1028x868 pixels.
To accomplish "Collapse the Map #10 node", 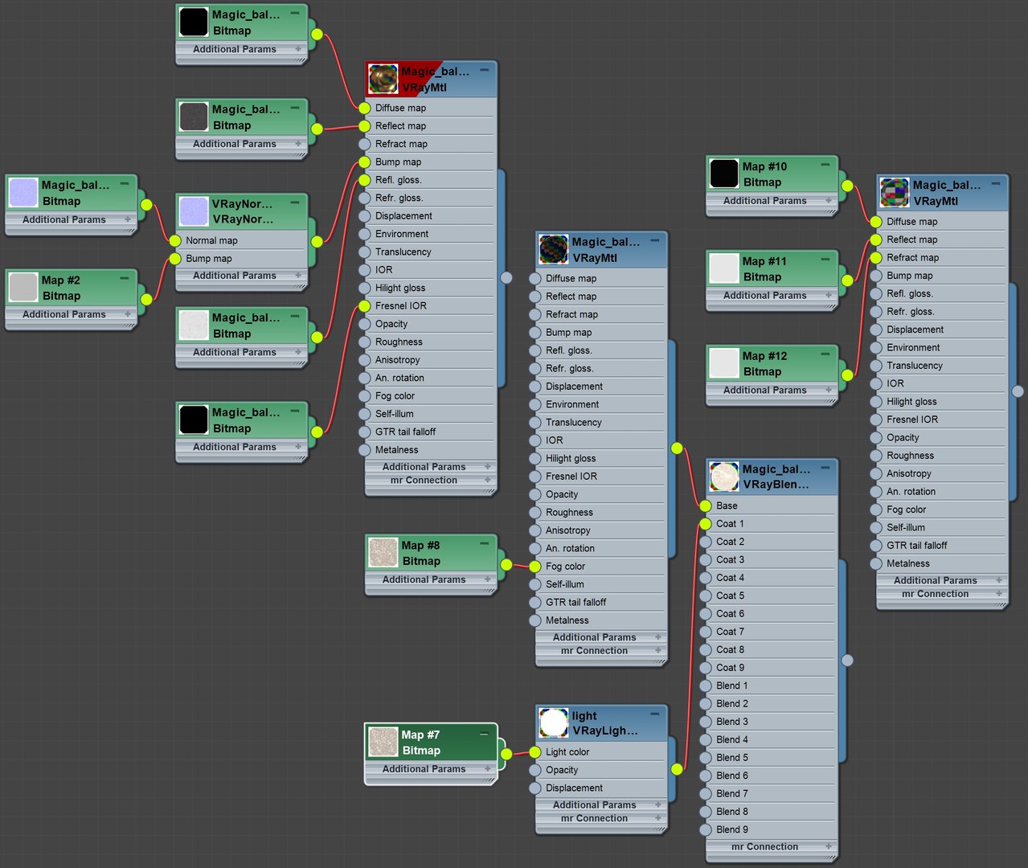I will click(825, 166).
